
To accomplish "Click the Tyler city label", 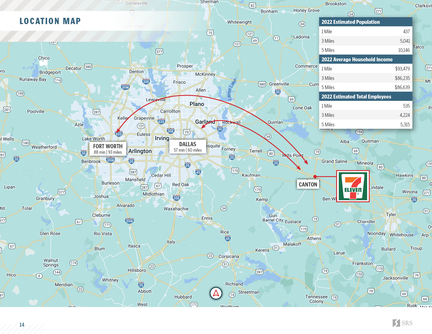I will pos(391,215).
